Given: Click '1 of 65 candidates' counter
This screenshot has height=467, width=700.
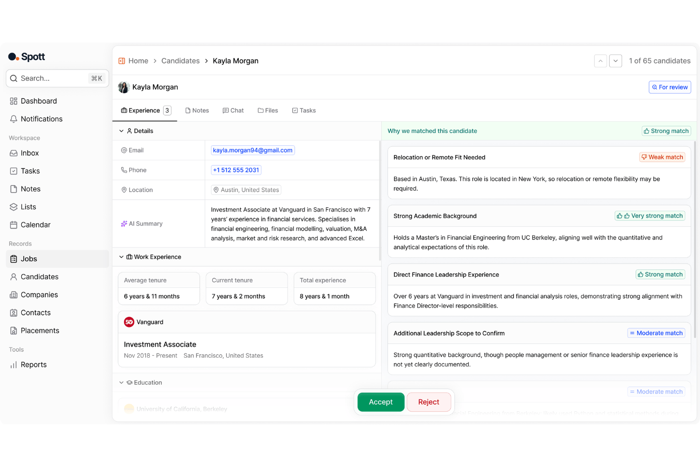Looking at the screenshot, I should 660,61.
